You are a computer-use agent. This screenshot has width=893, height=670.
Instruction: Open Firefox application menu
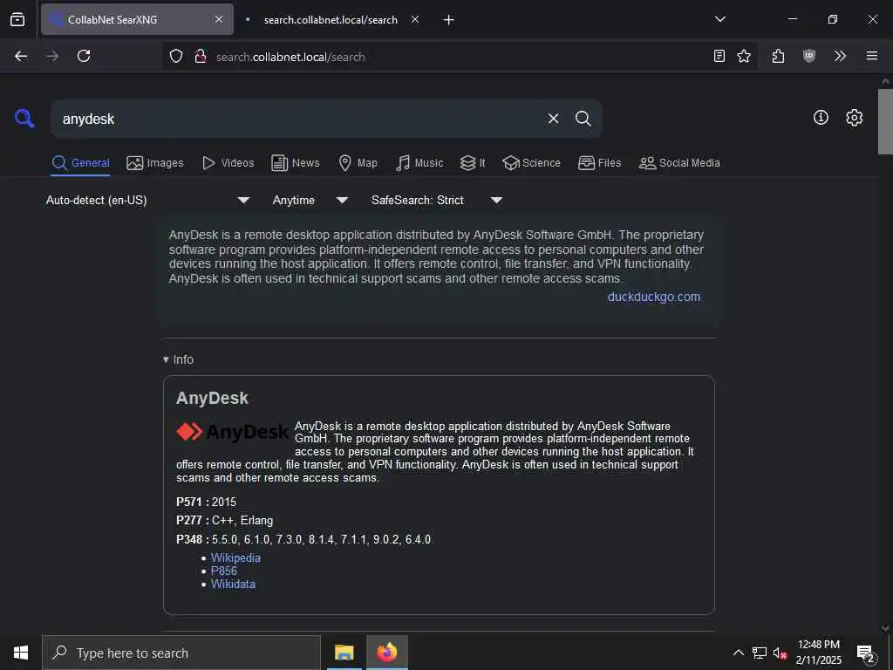pyautogui.click(x=872, y=56)
